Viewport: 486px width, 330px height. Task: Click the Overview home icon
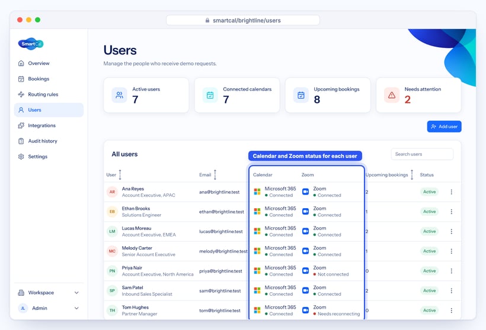pyautogui.click(x=21, y=63)
